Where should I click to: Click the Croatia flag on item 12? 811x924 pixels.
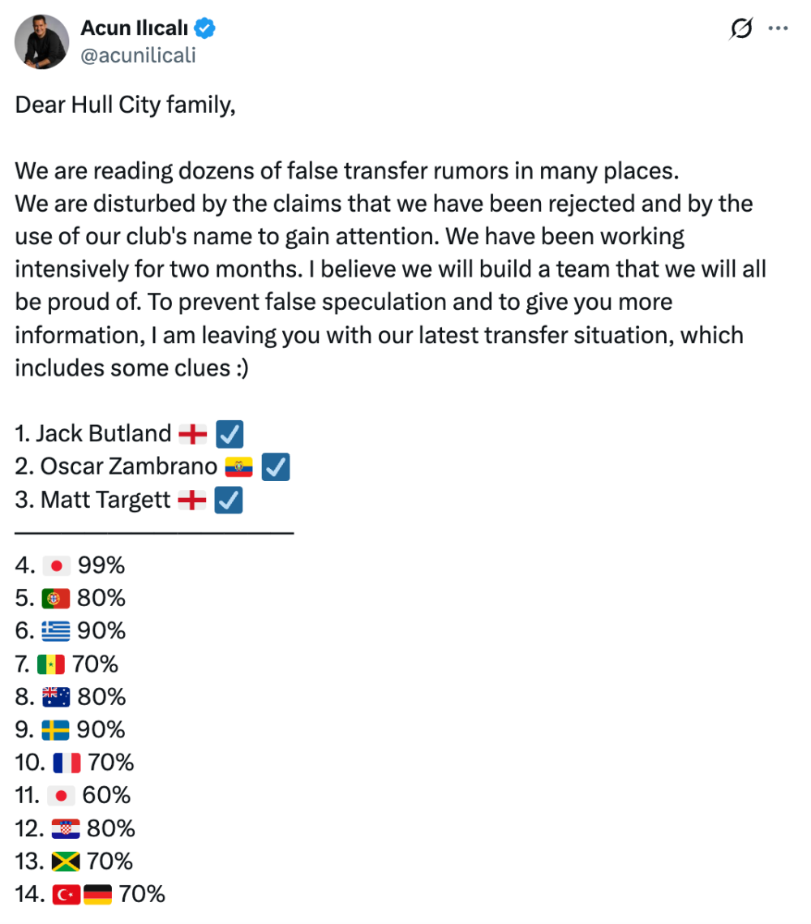tap(66, 829)
